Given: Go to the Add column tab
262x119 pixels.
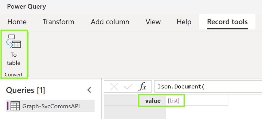Looking at the screenshot, I should pyautogui.click(x=110, y=22).
